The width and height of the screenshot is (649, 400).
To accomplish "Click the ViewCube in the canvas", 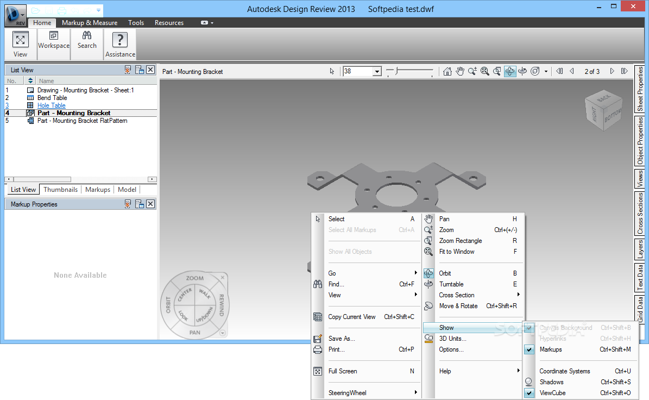I will coord(603,110).
